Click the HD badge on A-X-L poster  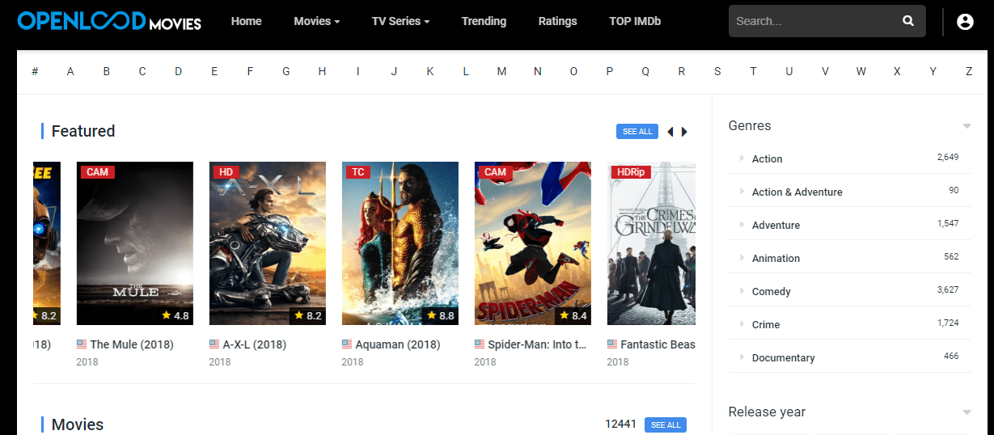tap(226, 171)
